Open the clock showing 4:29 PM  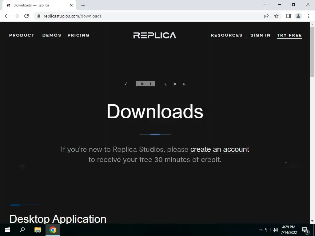pos(289,230)
